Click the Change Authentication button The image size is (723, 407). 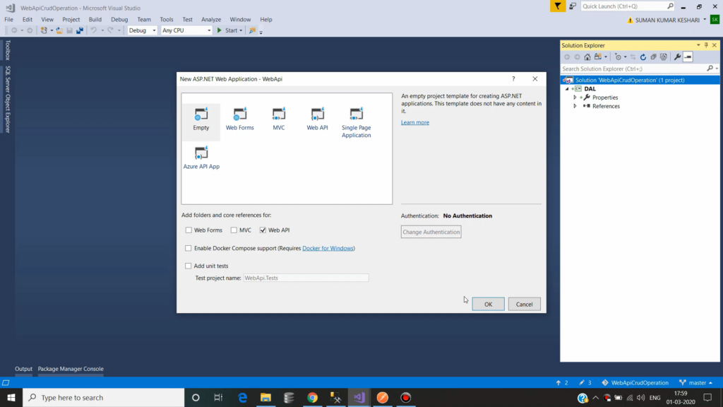pyautogui.click(x=431, y=232)
